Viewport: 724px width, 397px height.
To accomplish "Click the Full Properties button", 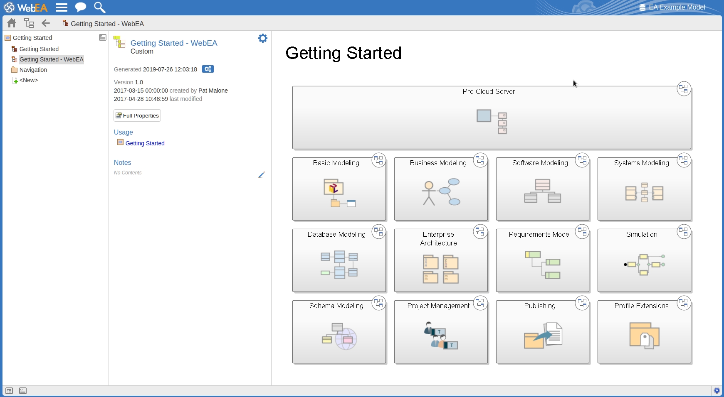I will pyautogui.click(x=137, y=115).
